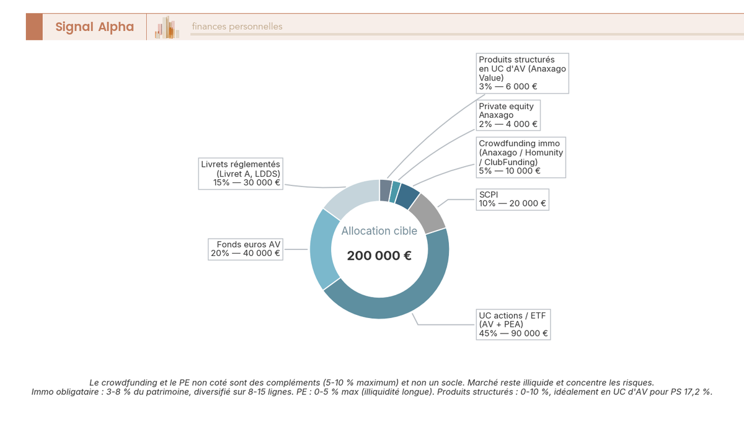Screen dimensions: 744x447
Task: Click the 'Fonds euros AV 20% — 40 000 €' label
Action: pyautogui.click(x=246, y=249)
